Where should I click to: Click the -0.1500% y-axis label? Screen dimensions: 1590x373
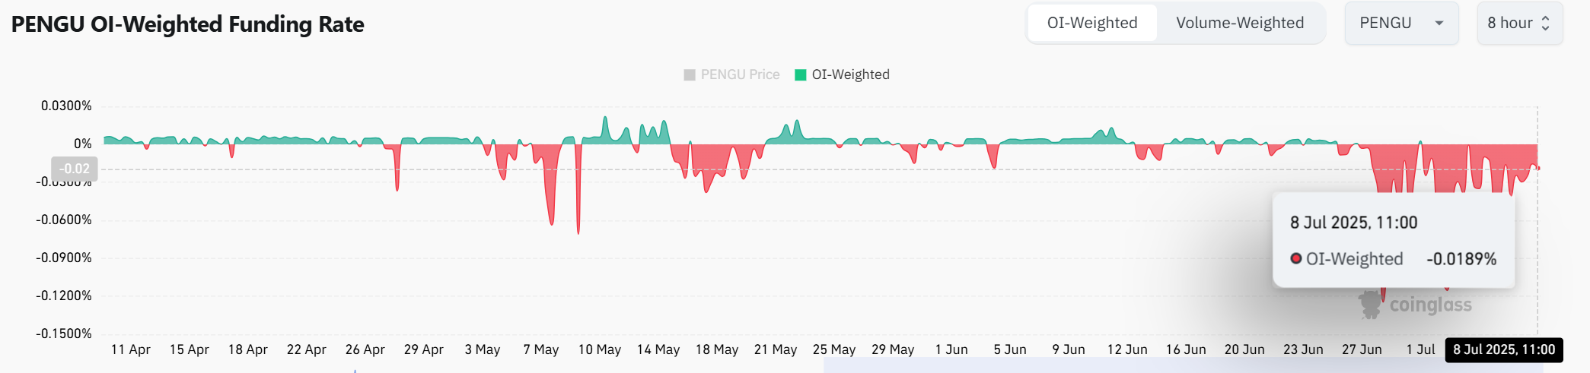point(64,333)
